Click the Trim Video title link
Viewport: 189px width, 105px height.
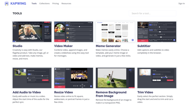point(145,92)
